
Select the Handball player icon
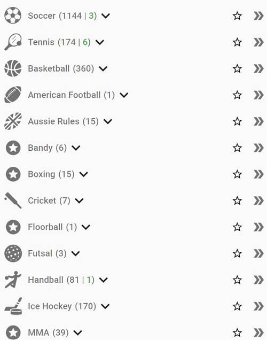pyautogui.click(x=13, y=280)
